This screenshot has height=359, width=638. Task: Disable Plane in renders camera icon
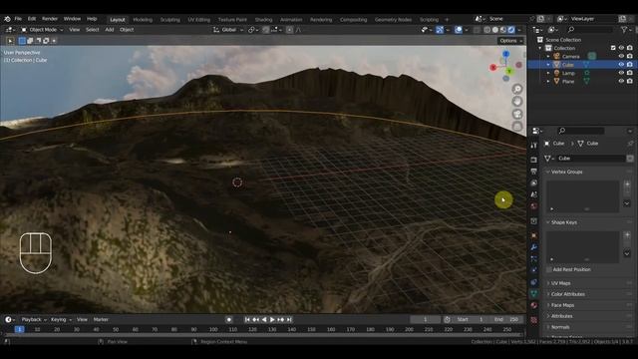click(x=630, y=82)
